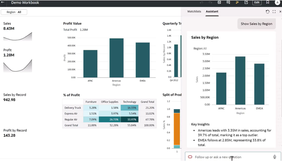Open the comments icon in header

(x=228, y=2)
